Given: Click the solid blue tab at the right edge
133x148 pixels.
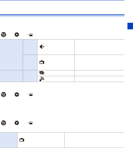Looking at the screenshot, I should (130, 26).
